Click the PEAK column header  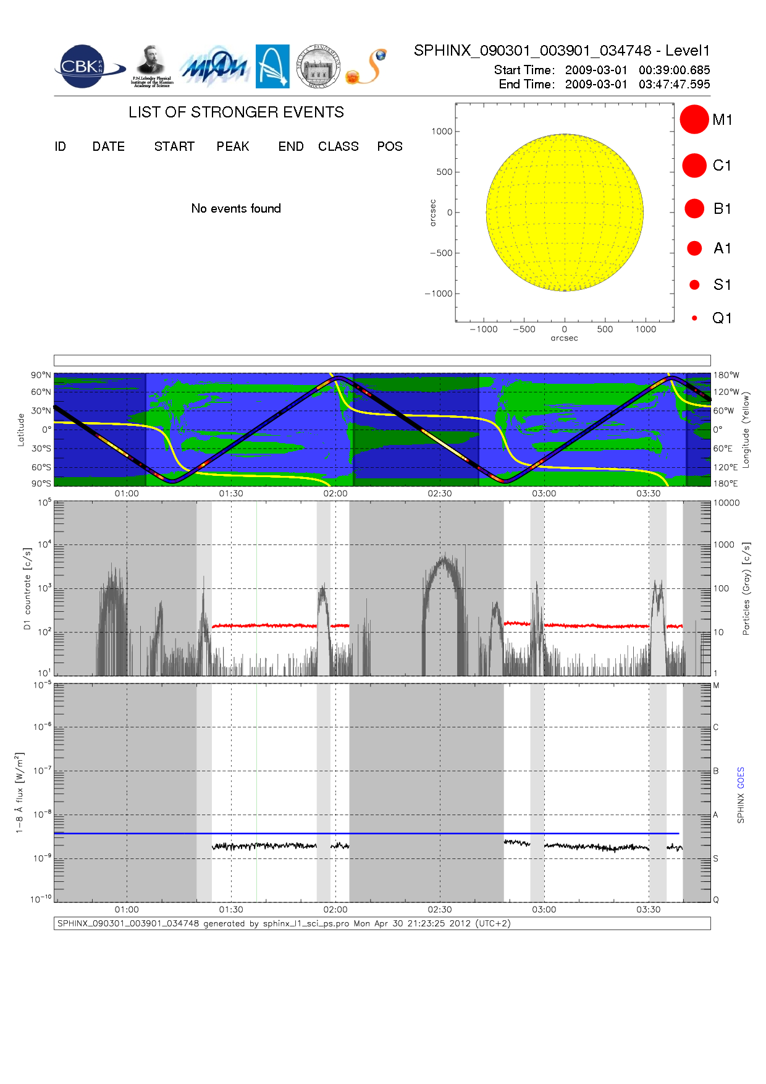point(232,146)
